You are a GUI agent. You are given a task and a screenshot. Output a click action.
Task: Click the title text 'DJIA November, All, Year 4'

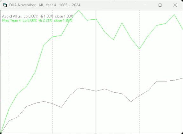pos(32,5)
